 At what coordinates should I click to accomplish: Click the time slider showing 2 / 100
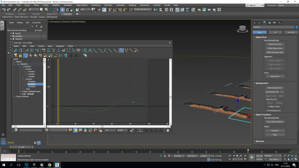(21, 147)
